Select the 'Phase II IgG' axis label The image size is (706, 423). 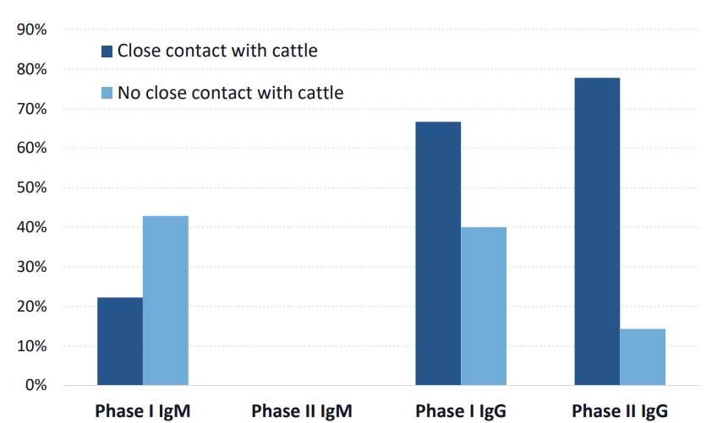point(620,411)
